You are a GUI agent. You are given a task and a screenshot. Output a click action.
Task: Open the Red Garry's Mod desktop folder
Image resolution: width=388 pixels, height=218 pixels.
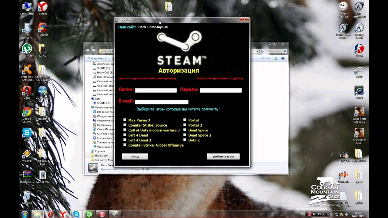(42, 157)
